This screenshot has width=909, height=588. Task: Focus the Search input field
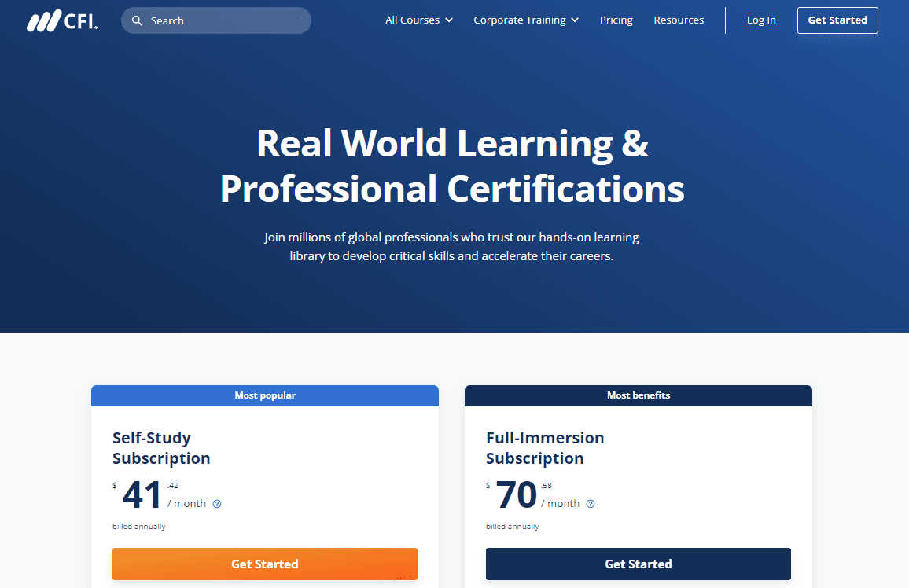pos(224,21)
